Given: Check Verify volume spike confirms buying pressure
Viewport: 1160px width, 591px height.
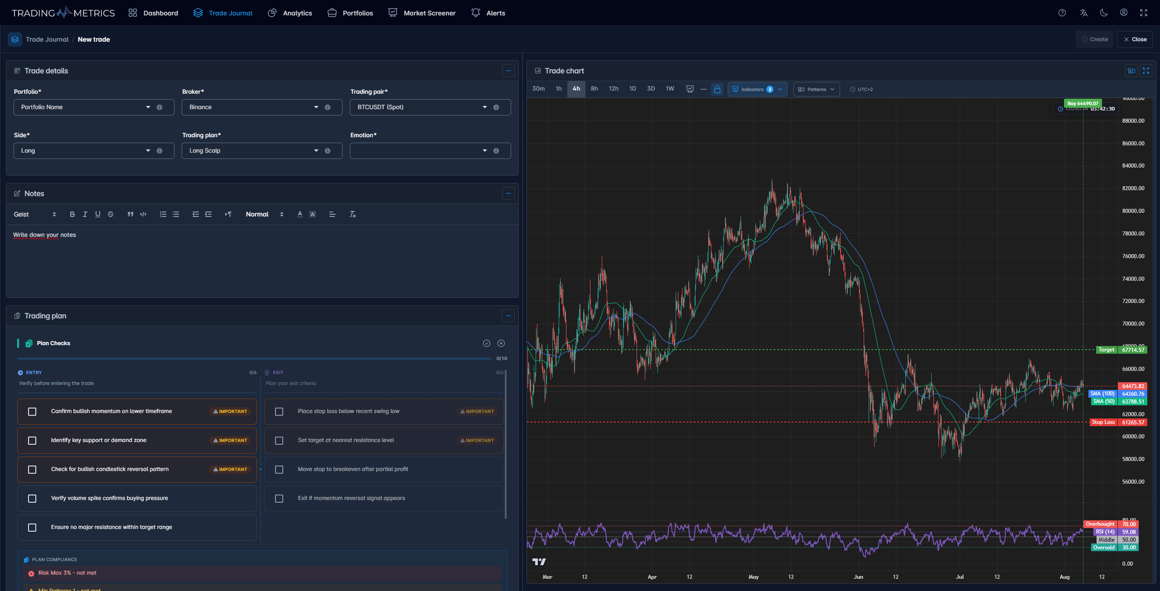Looking at the screenshot, I should point(32,499).
